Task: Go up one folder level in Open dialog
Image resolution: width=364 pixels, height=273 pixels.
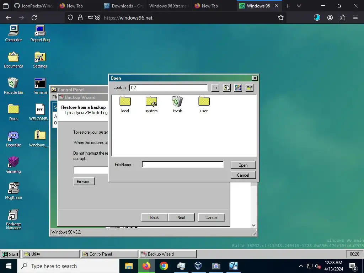Action: click(x=227, y=88)
